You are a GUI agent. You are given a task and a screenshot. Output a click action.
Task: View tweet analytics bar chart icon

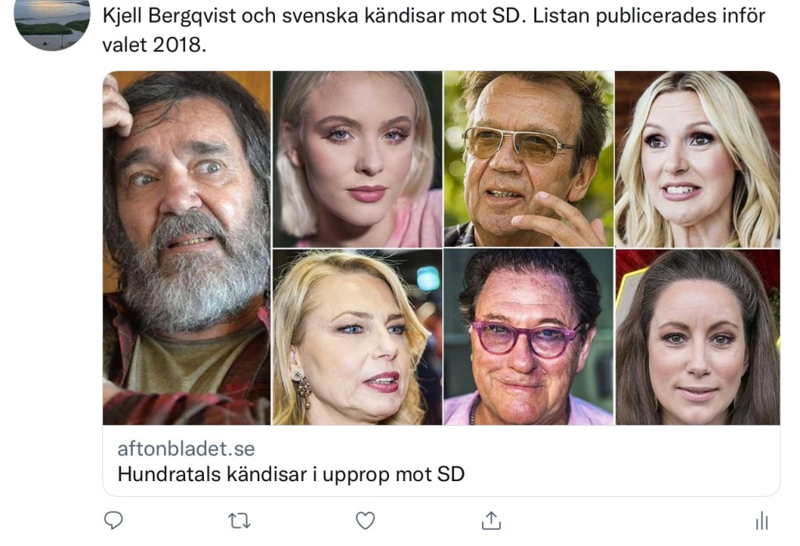click(x=762, y=521)
